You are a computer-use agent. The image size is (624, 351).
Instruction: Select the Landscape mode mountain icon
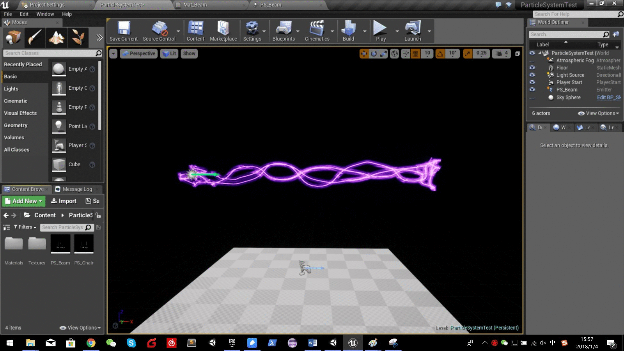click(x=57, y=38)
